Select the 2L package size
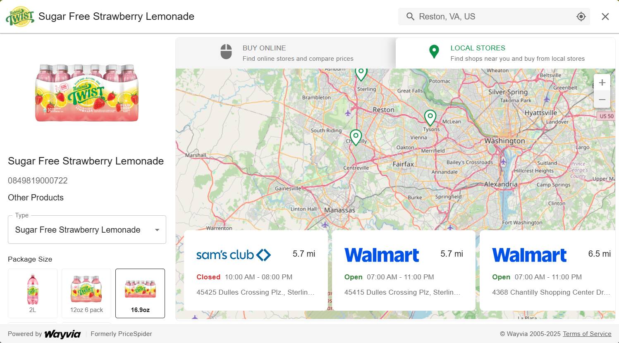This screenshot has height=343, width=619. point(33,293)
